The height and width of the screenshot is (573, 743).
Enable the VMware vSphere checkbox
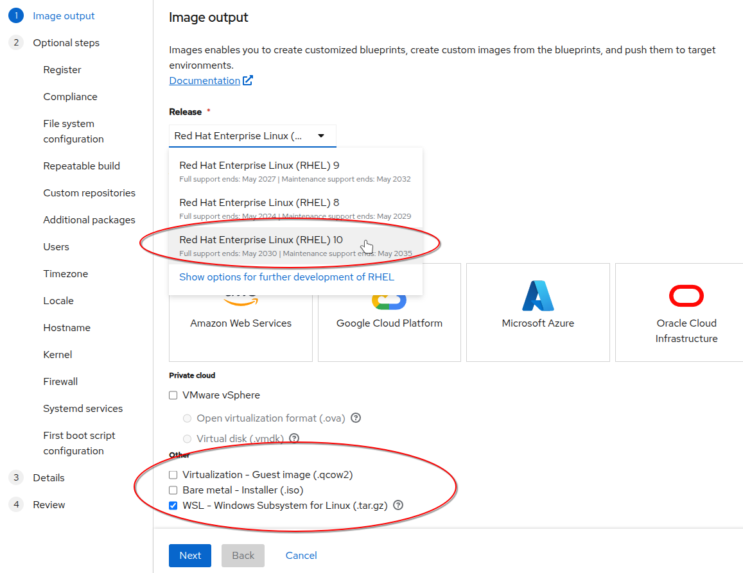coord(173,395)
